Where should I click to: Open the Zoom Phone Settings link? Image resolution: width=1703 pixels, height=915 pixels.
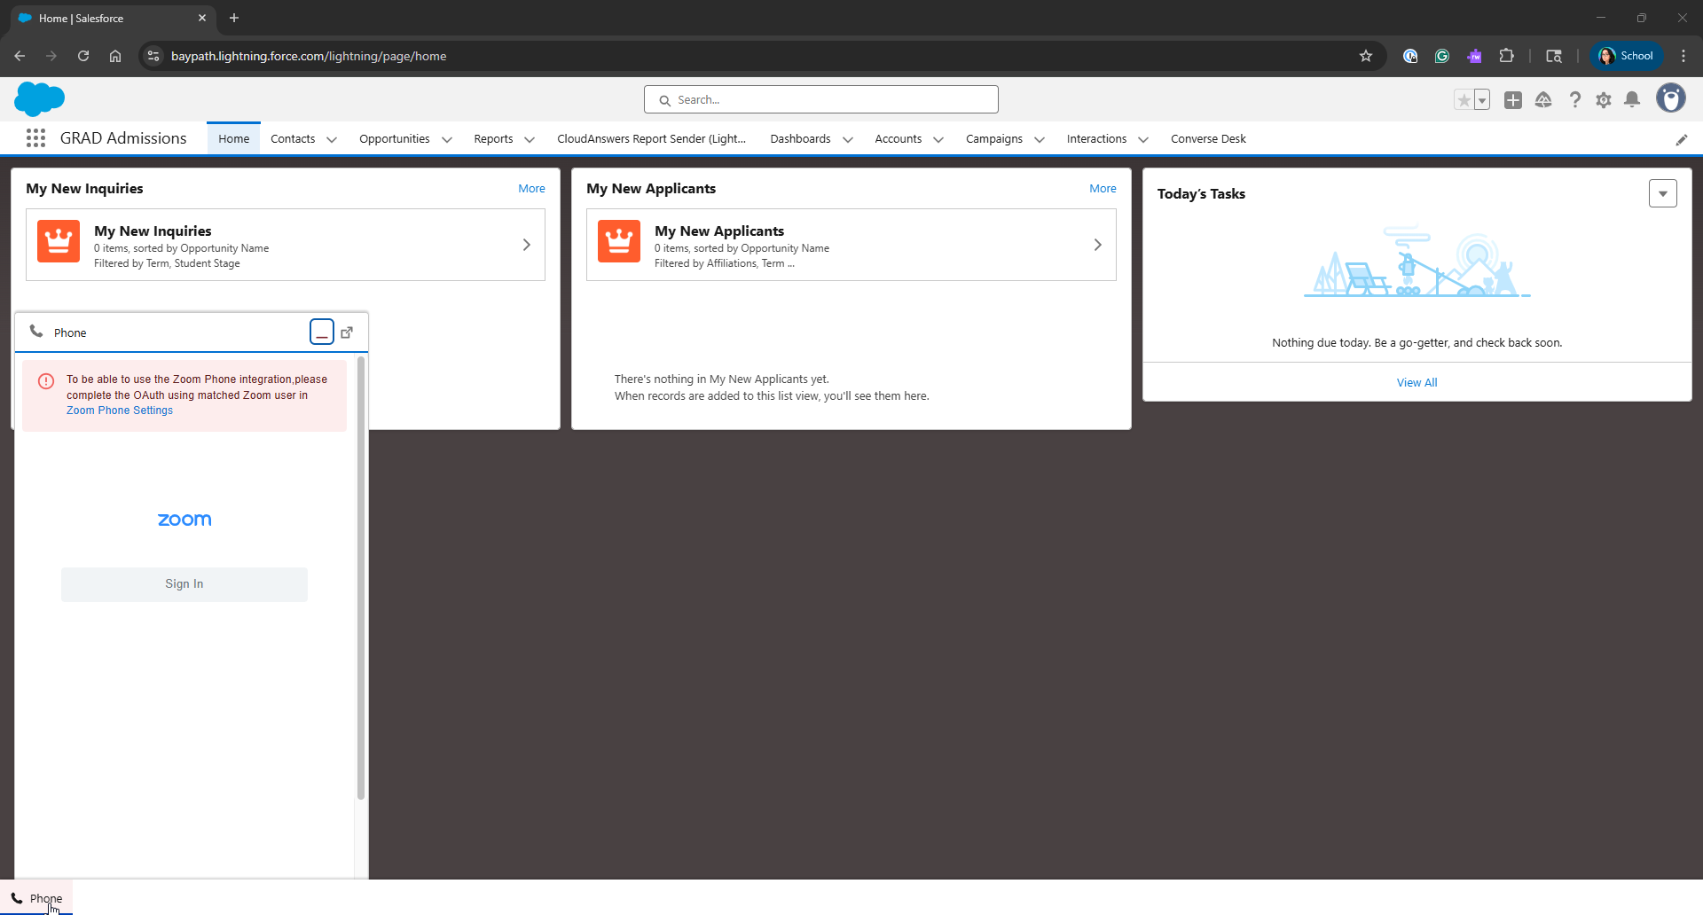click(120, 411)
